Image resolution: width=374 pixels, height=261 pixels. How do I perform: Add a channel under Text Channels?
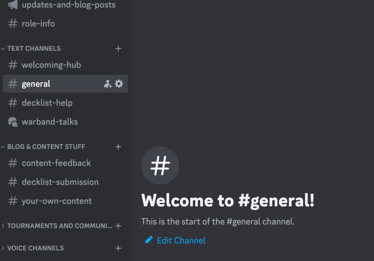click(118, 49)
